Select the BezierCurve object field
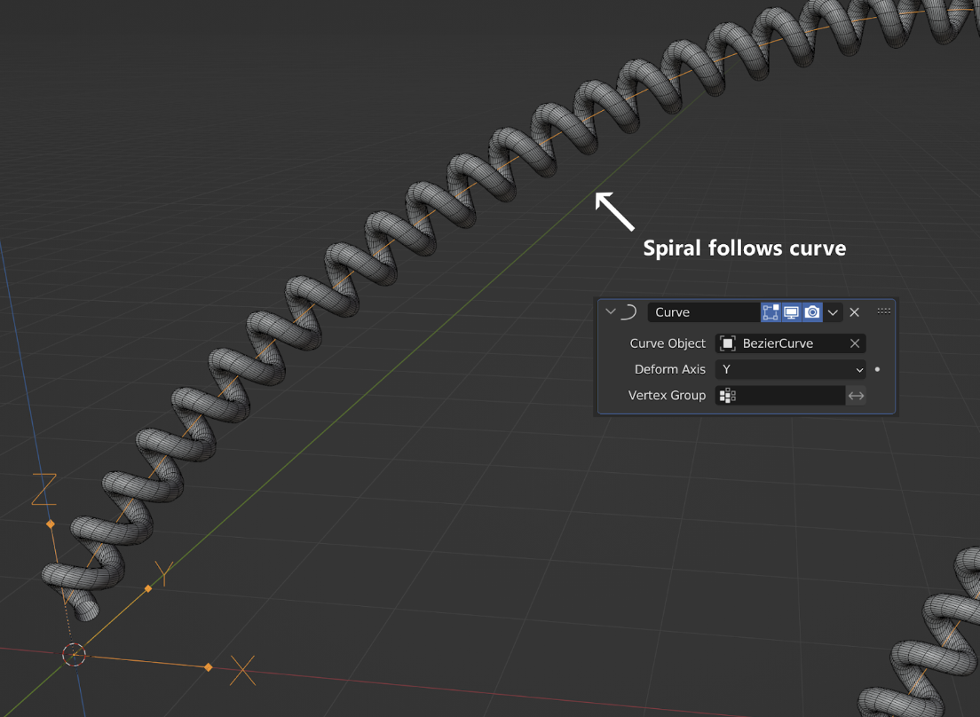Screen dimensions: 980x717 pos(791,343)
